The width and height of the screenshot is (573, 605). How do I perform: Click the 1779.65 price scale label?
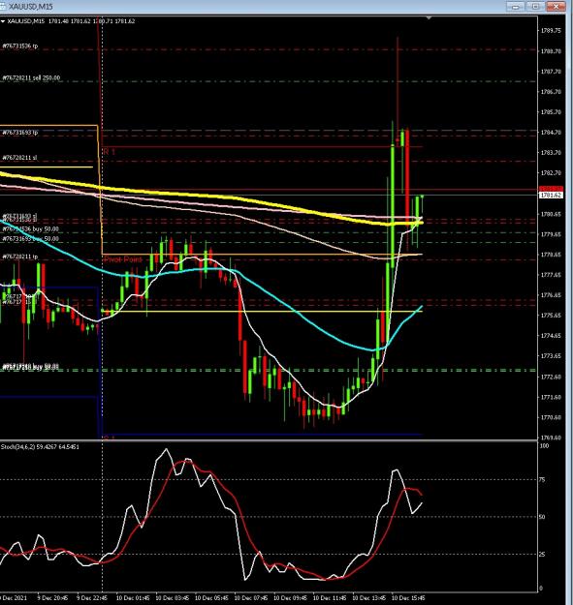[x=551, y=234]
